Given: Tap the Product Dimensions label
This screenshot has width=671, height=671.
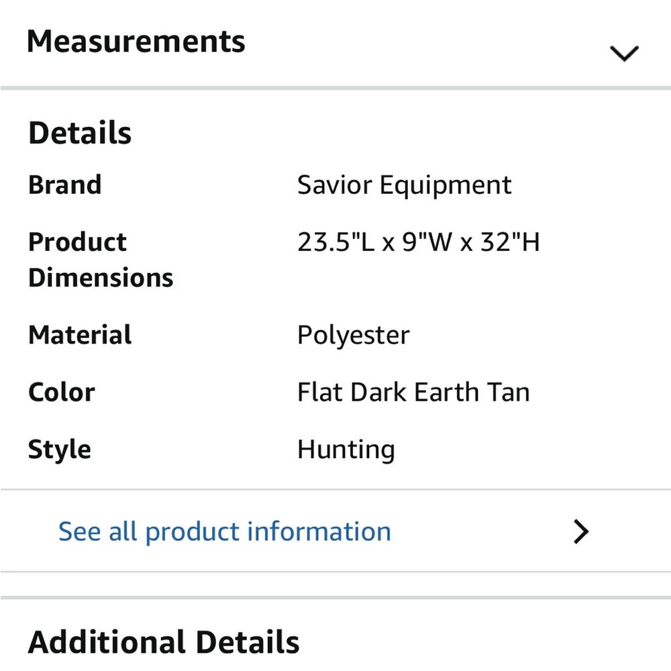Looking at the screenshot, I should tap(101, 260).
